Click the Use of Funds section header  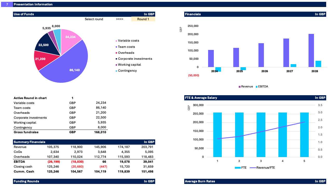pos(23,14)
